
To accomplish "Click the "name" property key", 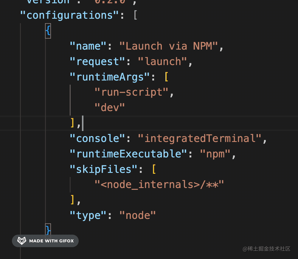I will pos(88,46).
